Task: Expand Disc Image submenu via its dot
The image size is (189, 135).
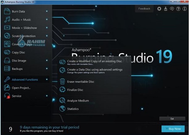Action: click(47, 60)
